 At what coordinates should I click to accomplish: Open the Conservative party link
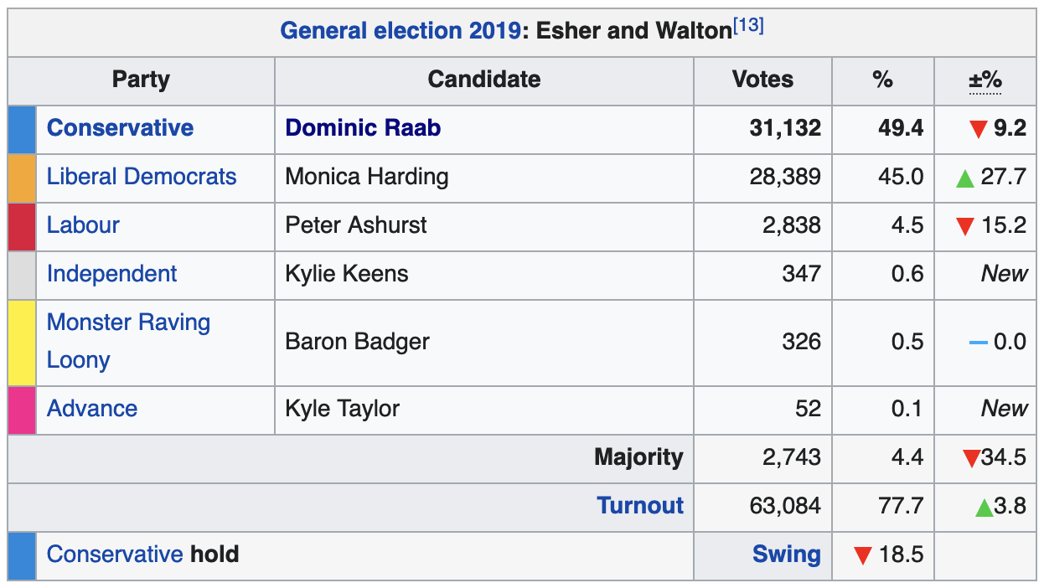click(120, 128)
